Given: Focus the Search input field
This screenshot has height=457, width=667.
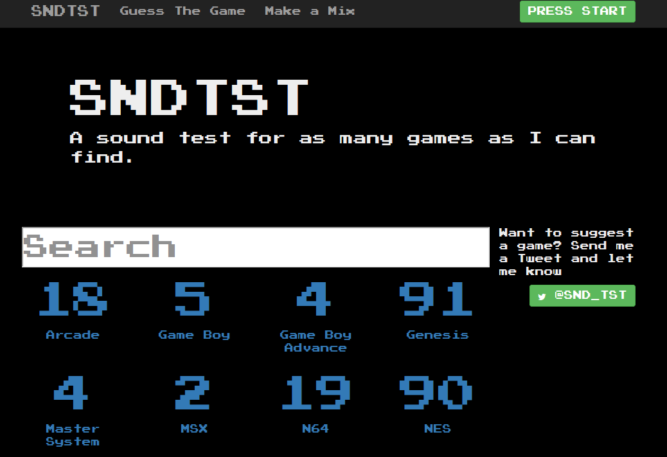Looking at the screenshot, I should click(x=256, y=247).
